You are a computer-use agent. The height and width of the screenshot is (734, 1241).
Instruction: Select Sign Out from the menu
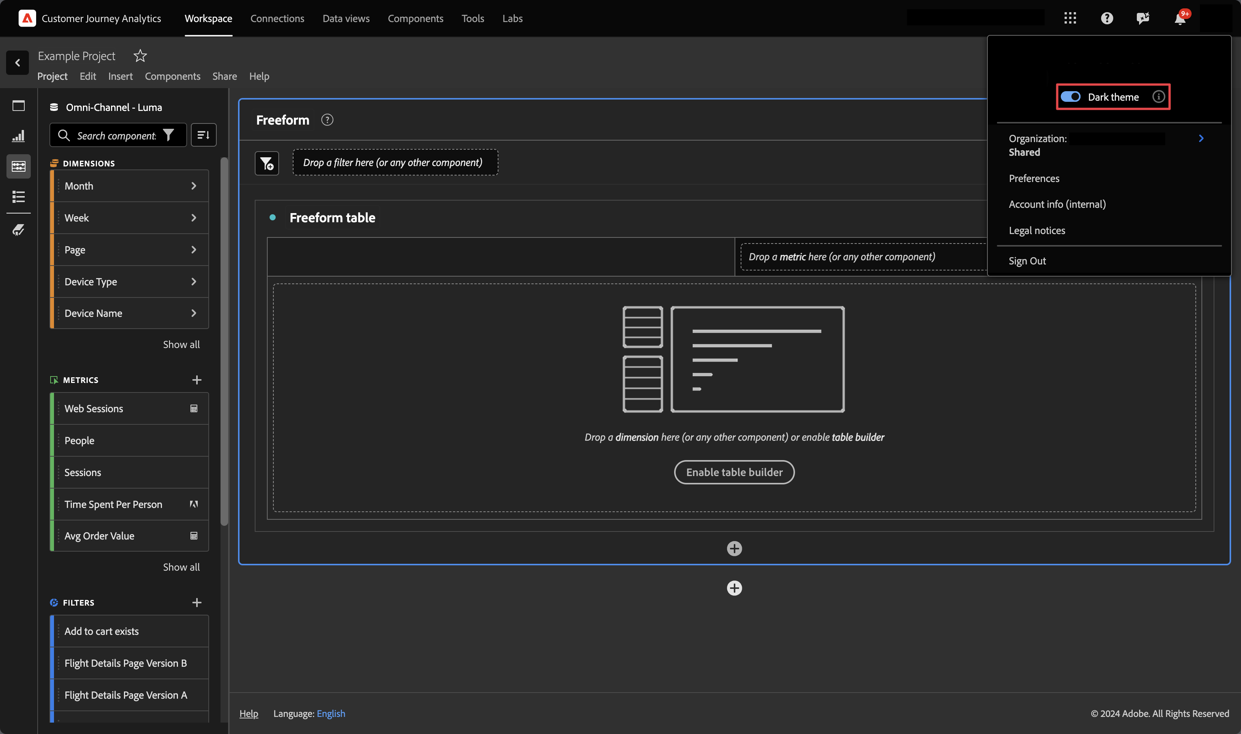click(x=1027, y=261)
